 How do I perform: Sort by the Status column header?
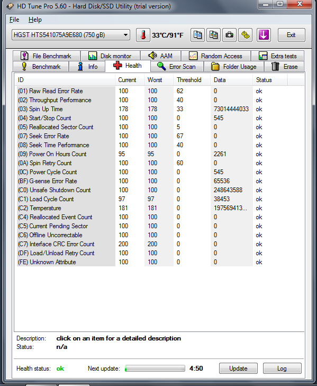click(270, 80)
